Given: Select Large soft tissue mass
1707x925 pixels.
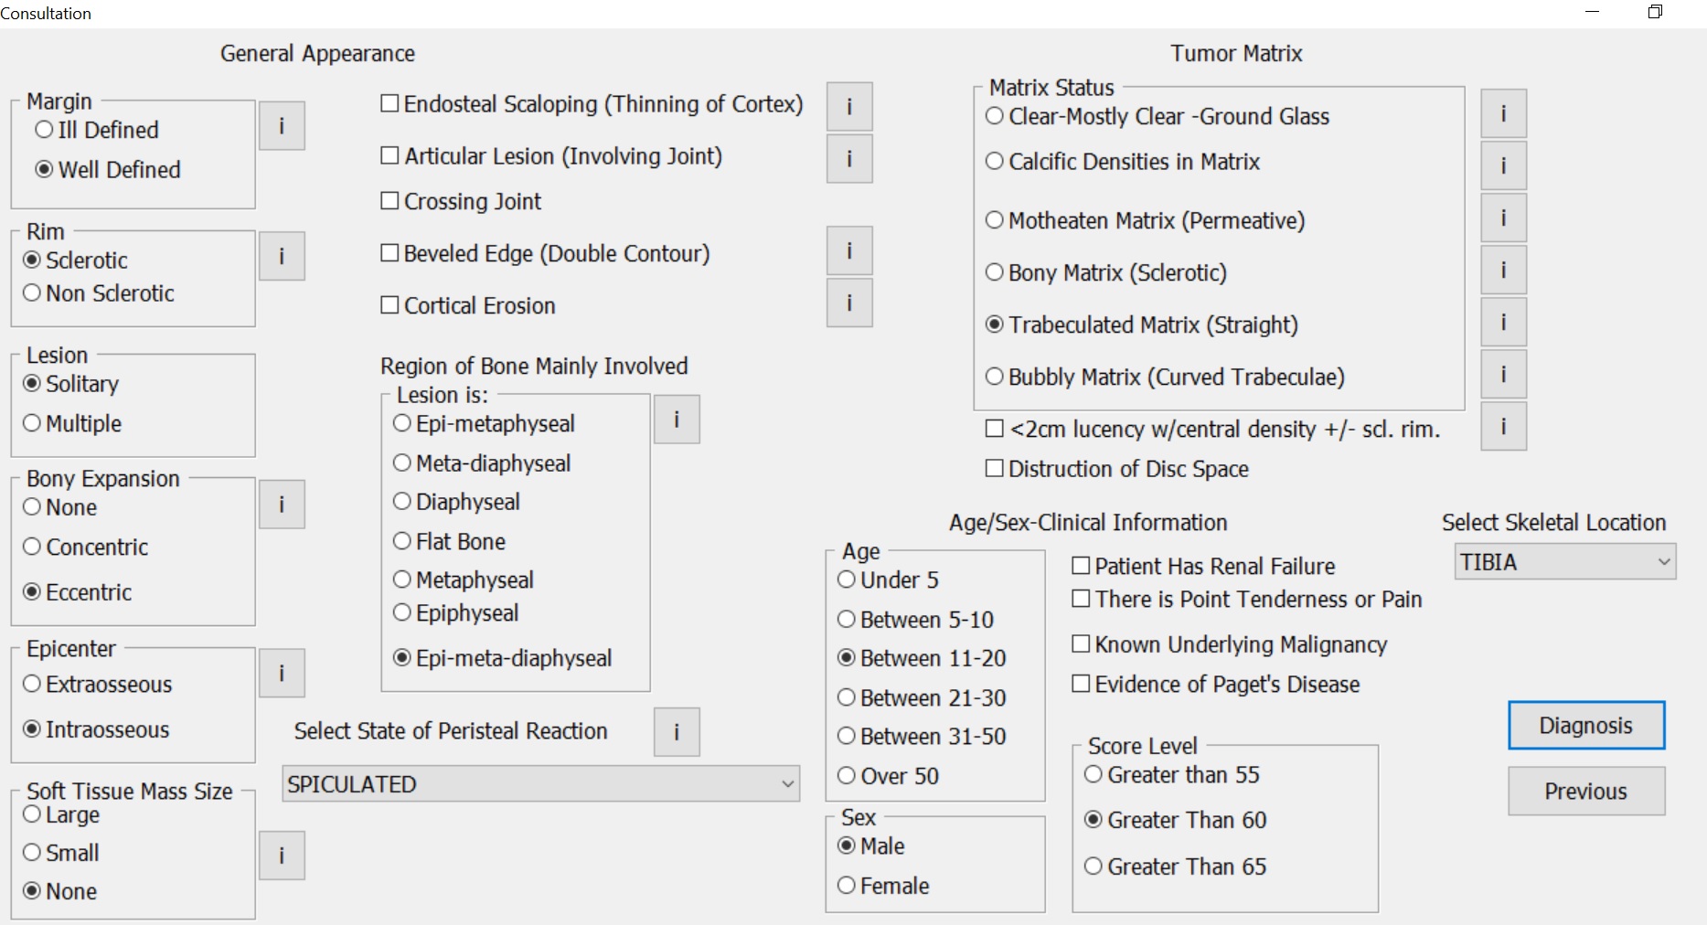Looking at the screenshot, I should coord(61,813).
